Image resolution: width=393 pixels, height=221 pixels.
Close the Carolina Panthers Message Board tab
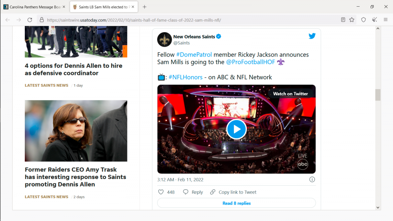64,7
